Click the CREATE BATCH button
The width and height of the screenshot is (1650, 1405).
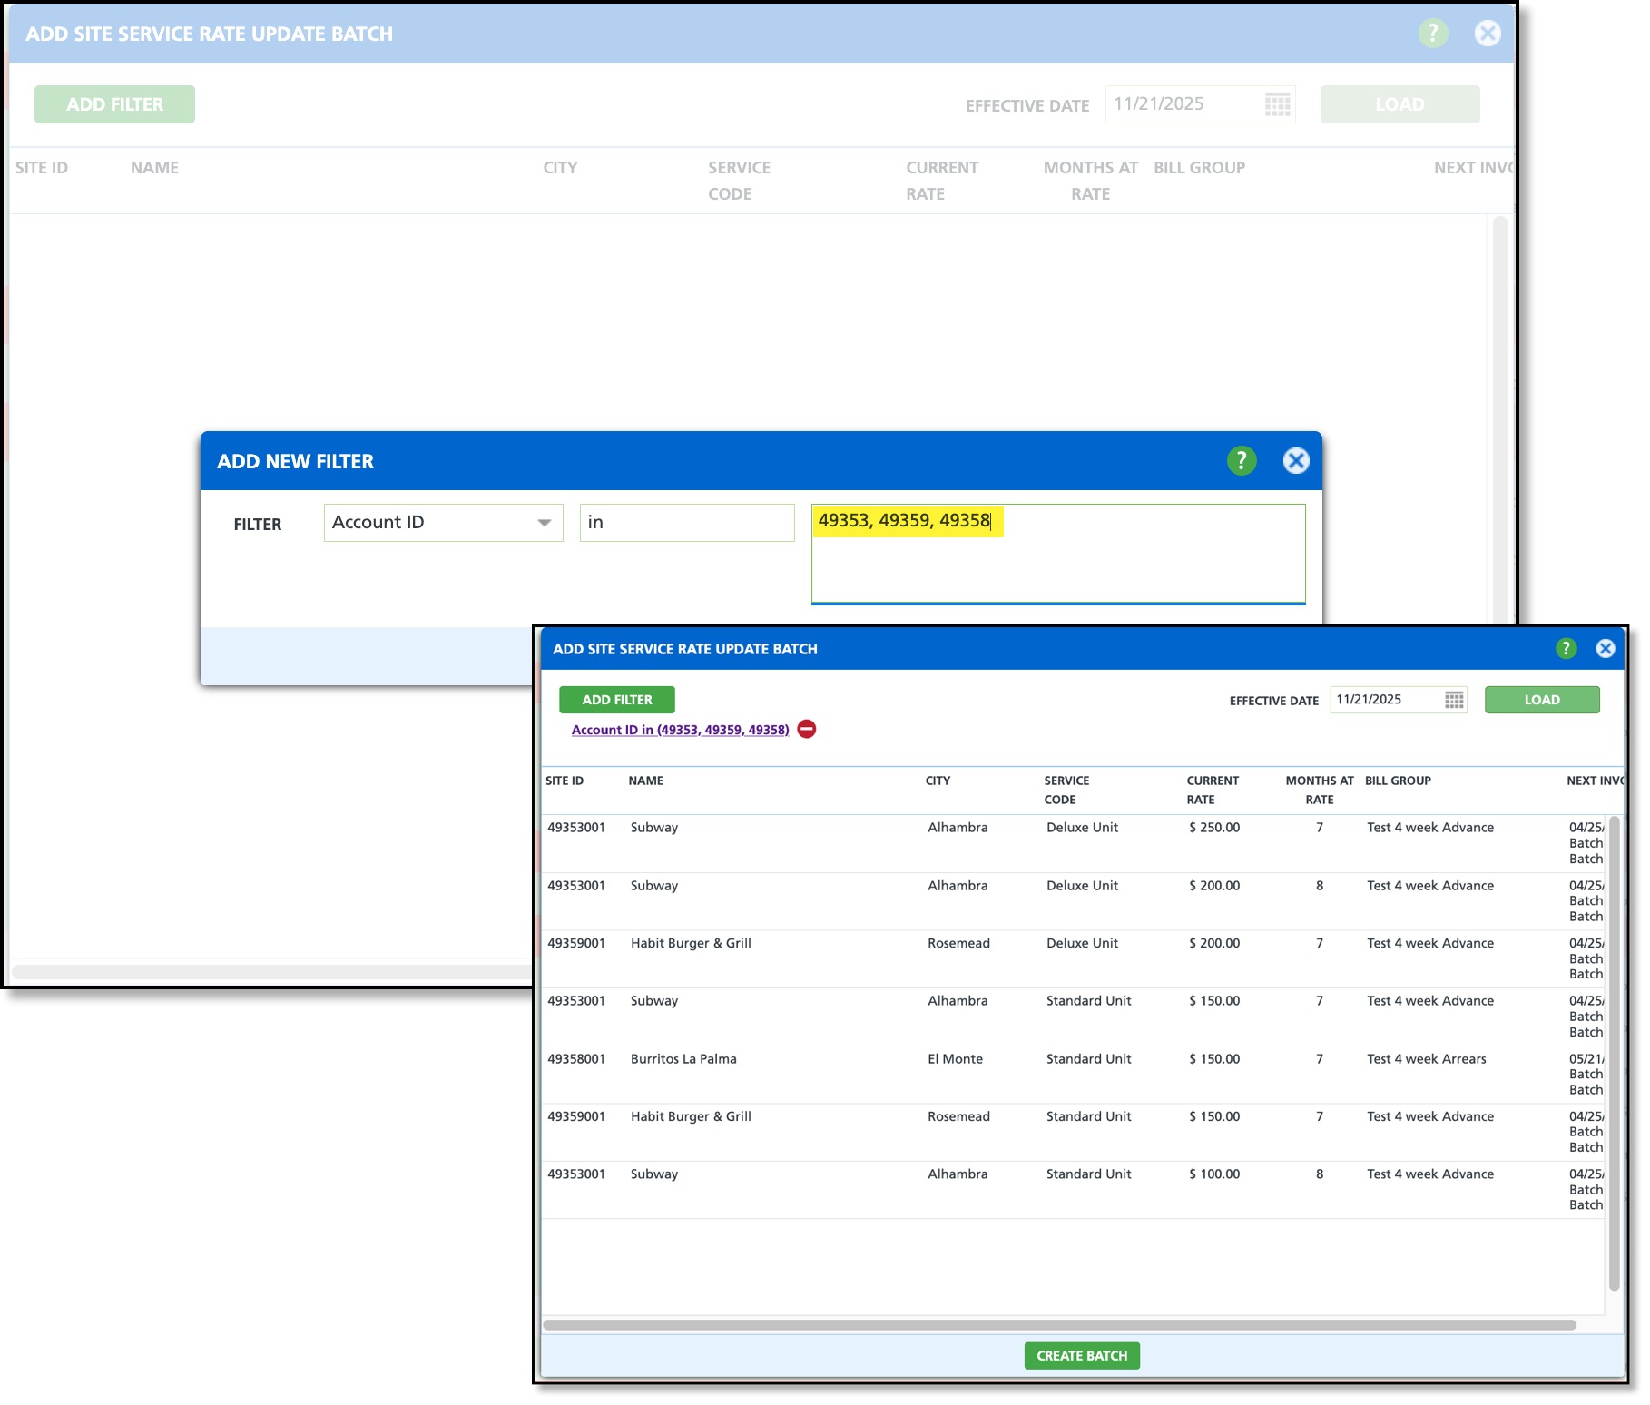(1082, 1355)
